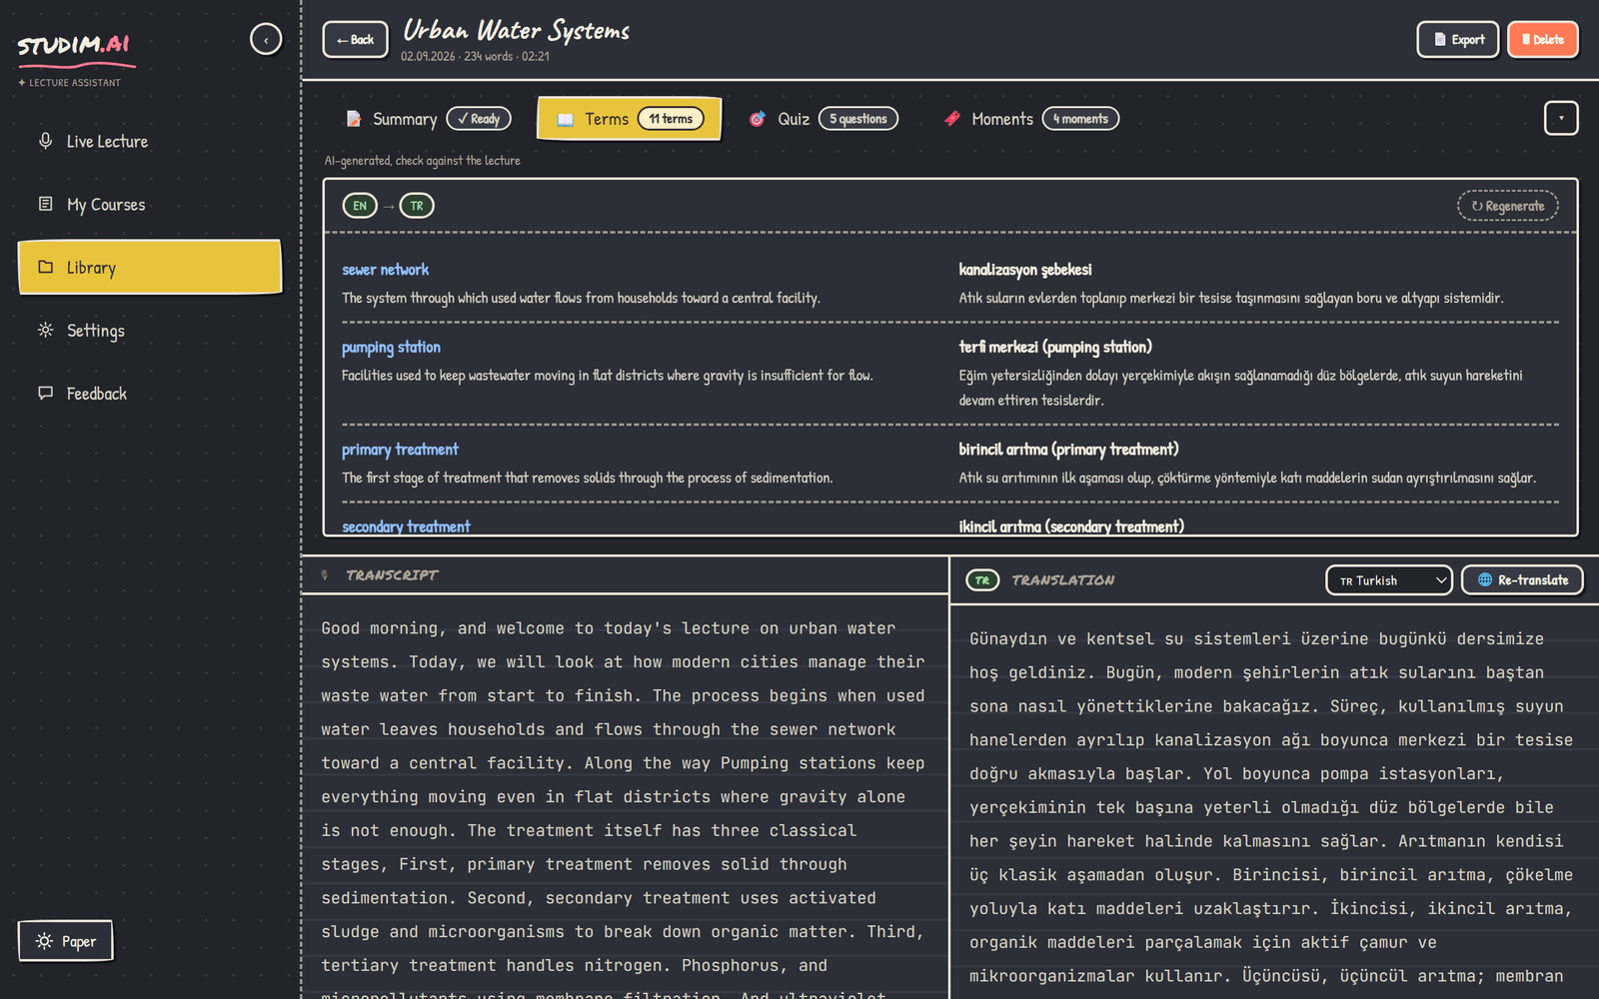Go back with Back button

pyautogui.click(x=355, y=40)
